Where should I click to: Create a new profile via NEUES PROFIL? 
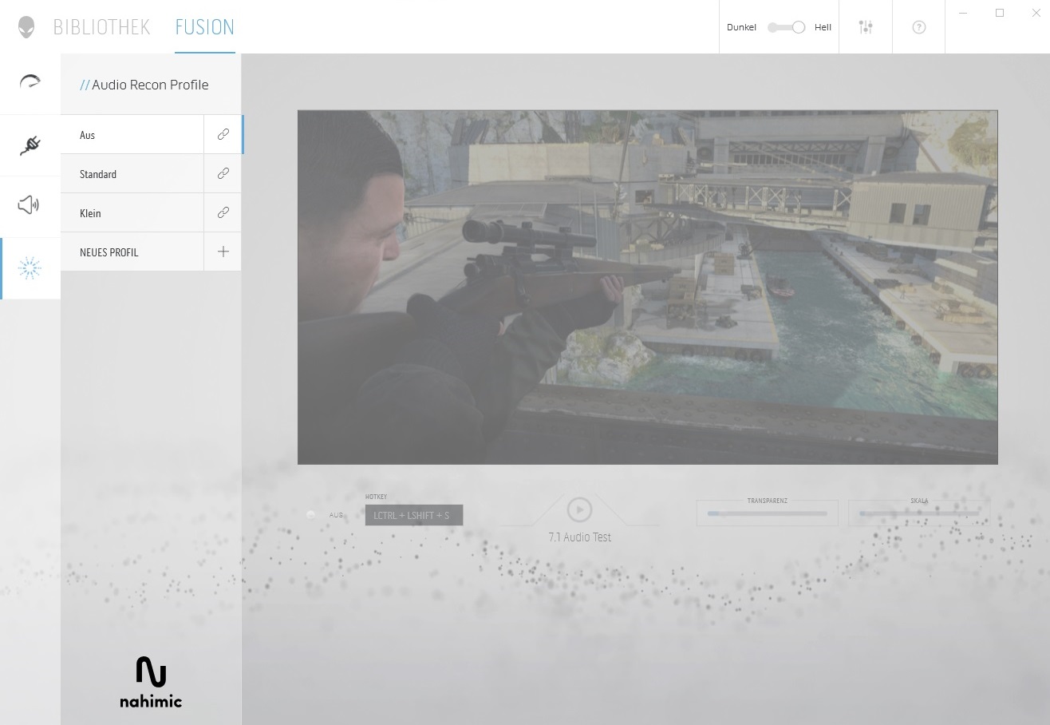click(132, 252)
